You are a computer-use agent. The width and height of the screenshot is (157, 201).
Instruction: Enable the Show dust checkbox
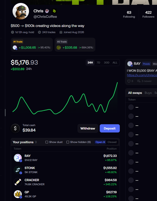47,142
